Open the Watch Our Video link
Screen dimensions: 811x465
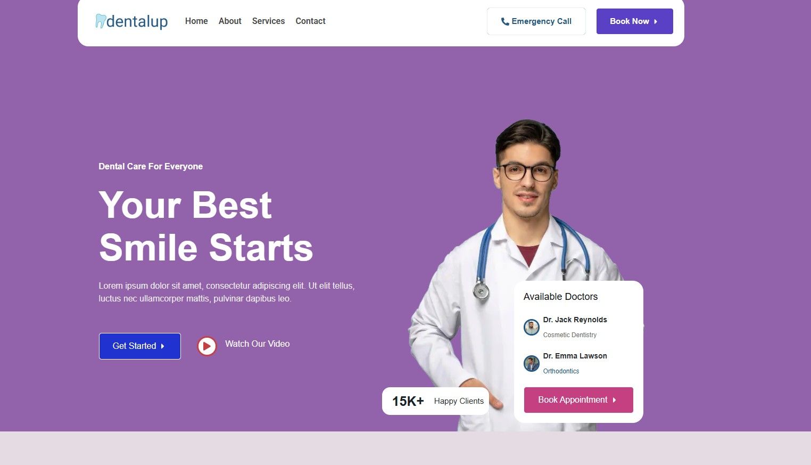click(257, 344)
